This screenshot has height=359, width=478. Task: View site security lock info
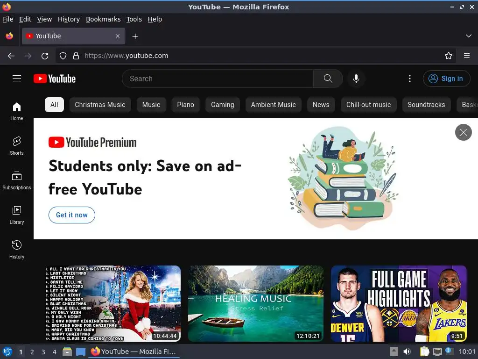[x=76, y=56]
